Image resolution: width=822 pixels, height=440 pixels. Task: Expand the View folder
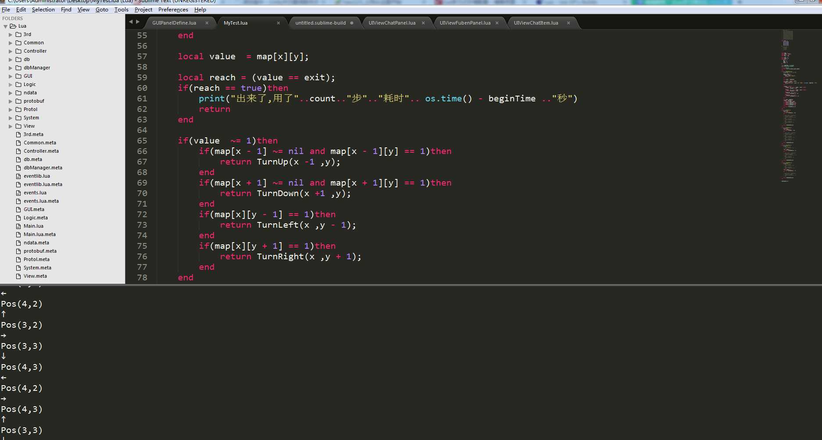coord(11,126)
